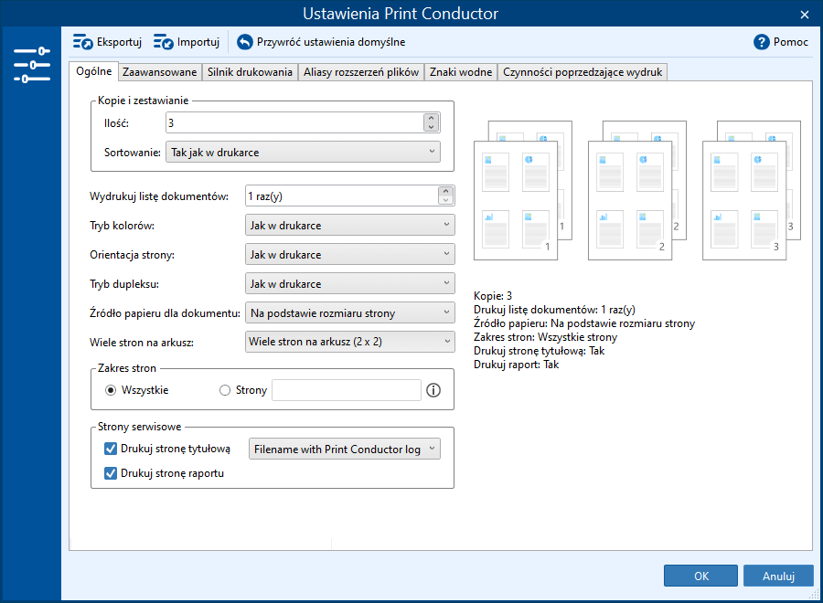Close the Ustawienia Print Conductor window
823x603 pixels.
(x=804, y=14)
